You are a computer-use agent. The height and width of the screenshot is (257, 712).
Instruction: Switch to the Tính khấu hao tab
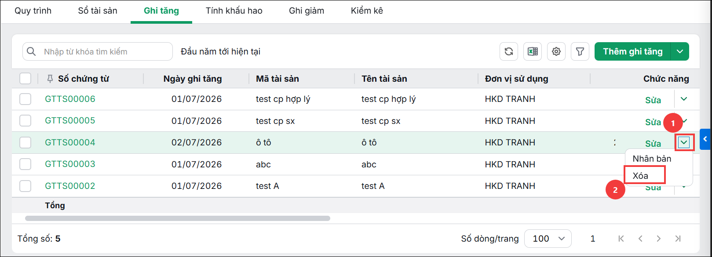pos(234,11)
